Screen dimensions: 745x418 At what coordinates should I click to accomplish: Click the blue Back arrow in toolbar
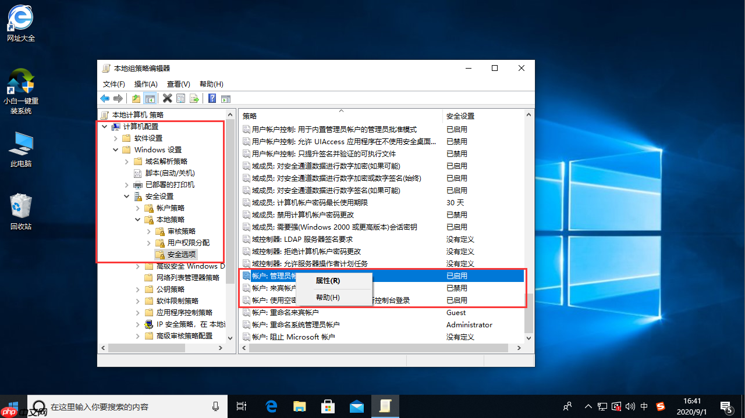[x=105, y=98]
